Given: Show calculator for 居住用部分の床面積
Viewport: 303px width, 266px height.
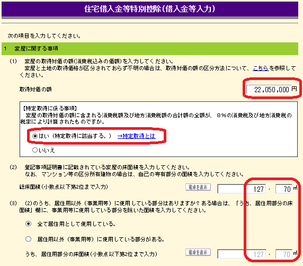Looking at the screenshot, I should (x=198, y=252).
